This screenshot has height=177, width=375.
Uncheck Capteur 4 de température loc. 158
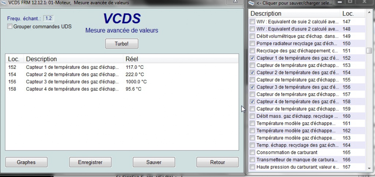click(x=252, y=102)
